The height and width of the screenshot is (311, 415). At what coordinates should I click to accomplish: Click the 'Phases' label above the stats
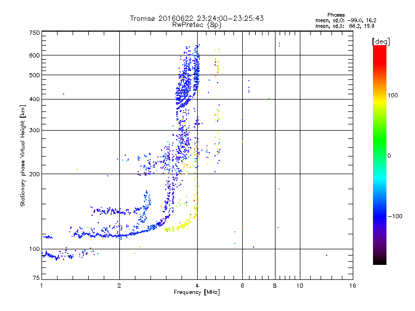coord(336,15)
